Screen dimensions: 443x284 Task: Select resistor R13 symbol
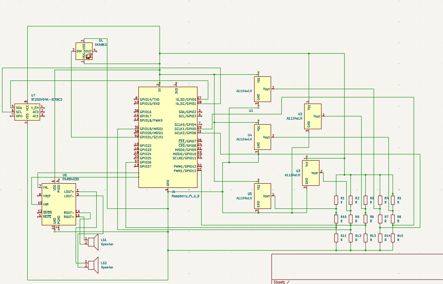365,238
